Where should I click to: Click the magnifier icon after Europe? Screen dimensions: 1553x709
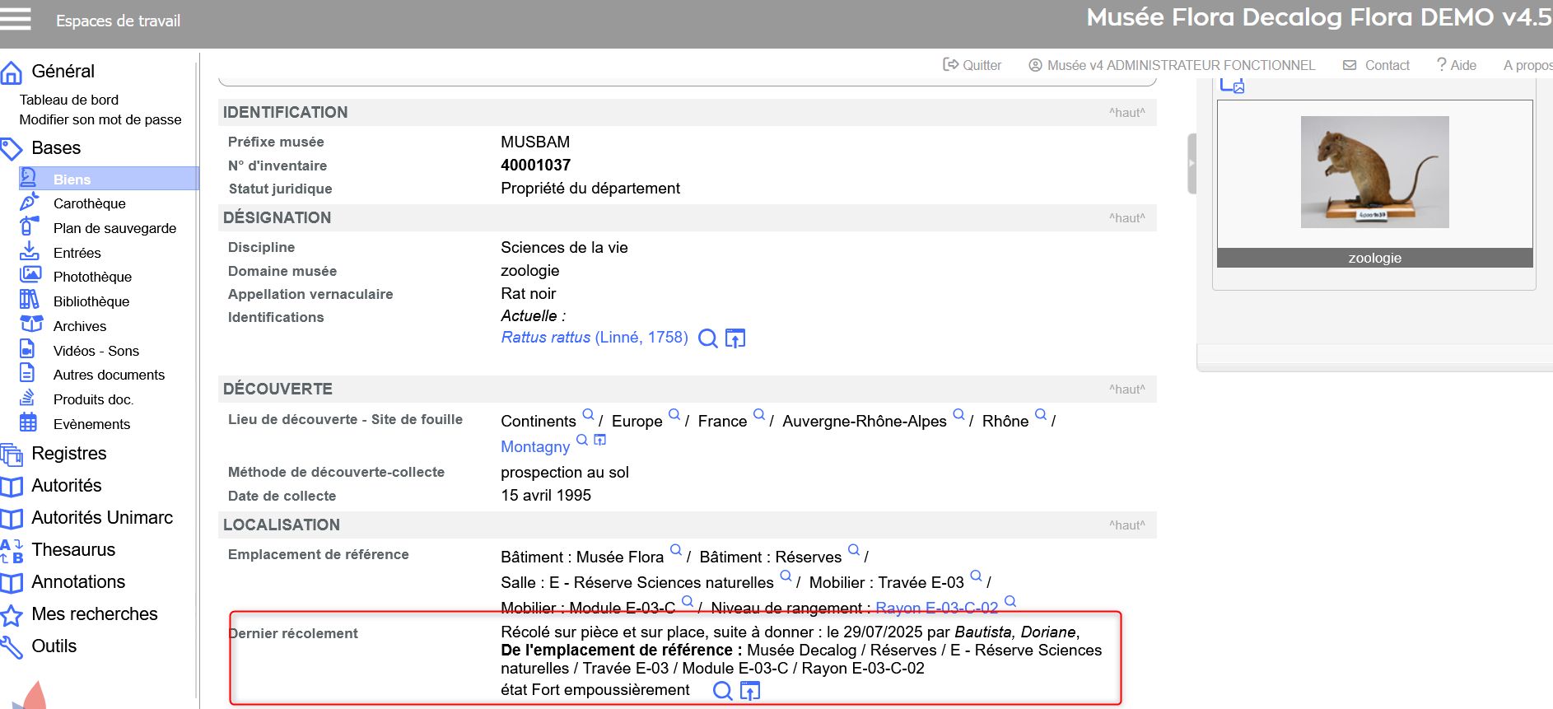(x=674, y=415)
